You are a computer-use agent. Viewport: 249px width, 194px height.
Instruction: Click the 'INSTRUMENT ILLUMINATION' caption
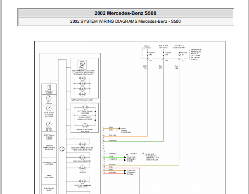point(82,100)
